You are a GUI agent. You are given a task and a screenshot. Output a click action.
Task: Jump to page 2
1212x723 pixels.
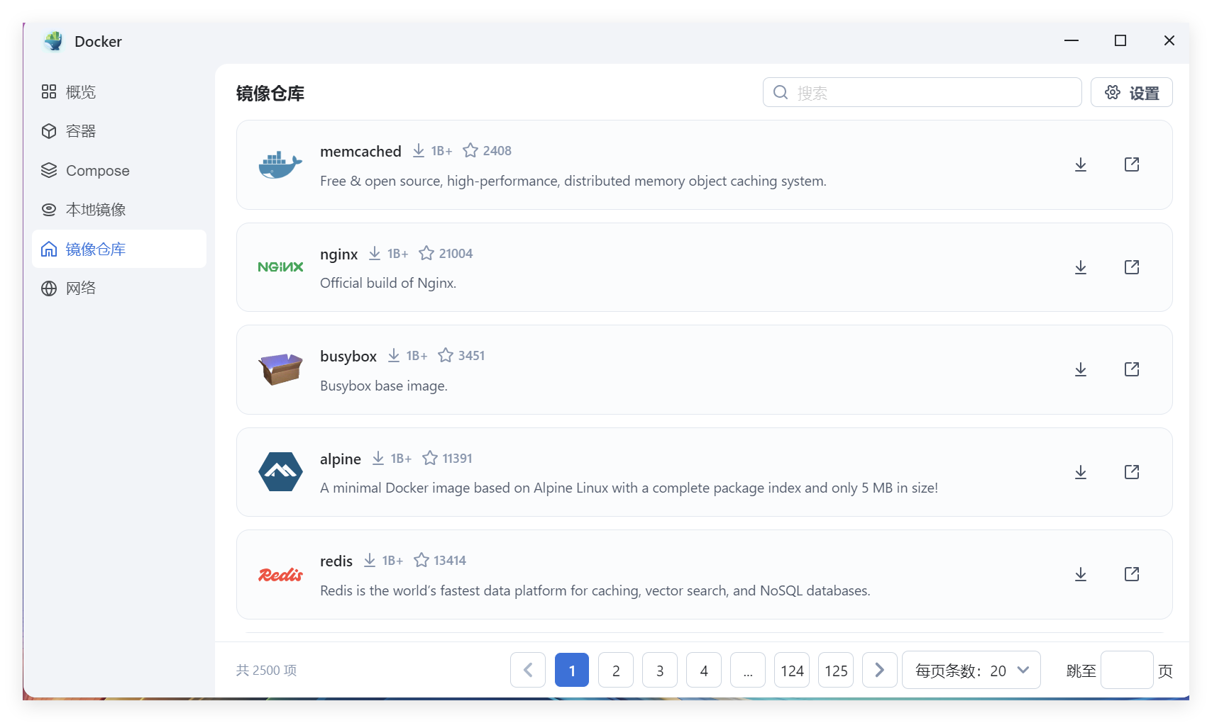(616, 670)
